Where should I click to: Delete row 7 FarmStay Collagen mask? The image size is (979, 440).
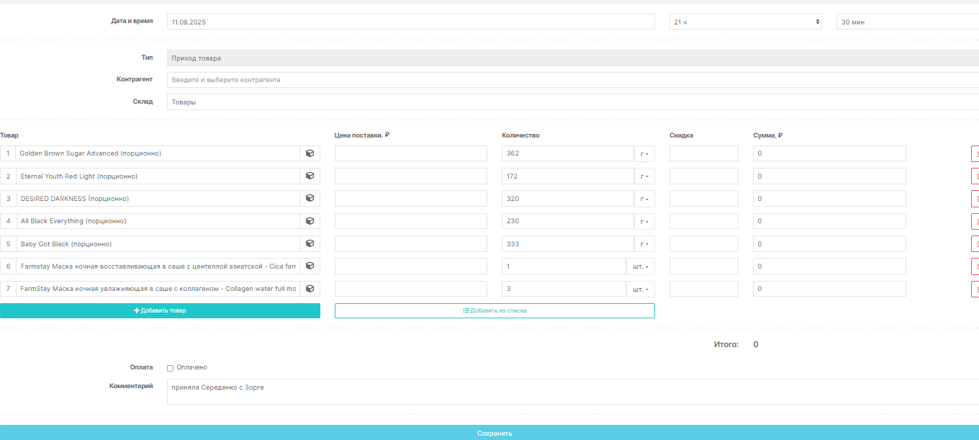[x=975, y=289]
